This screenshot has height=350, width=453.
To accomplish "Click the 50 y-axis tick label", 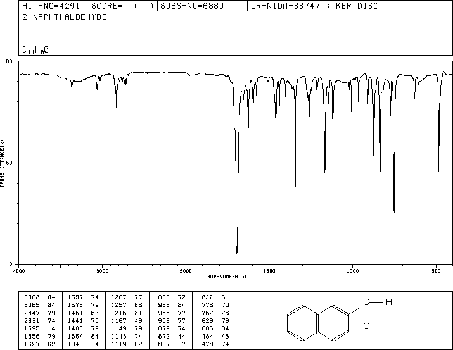I will [10, 163].
